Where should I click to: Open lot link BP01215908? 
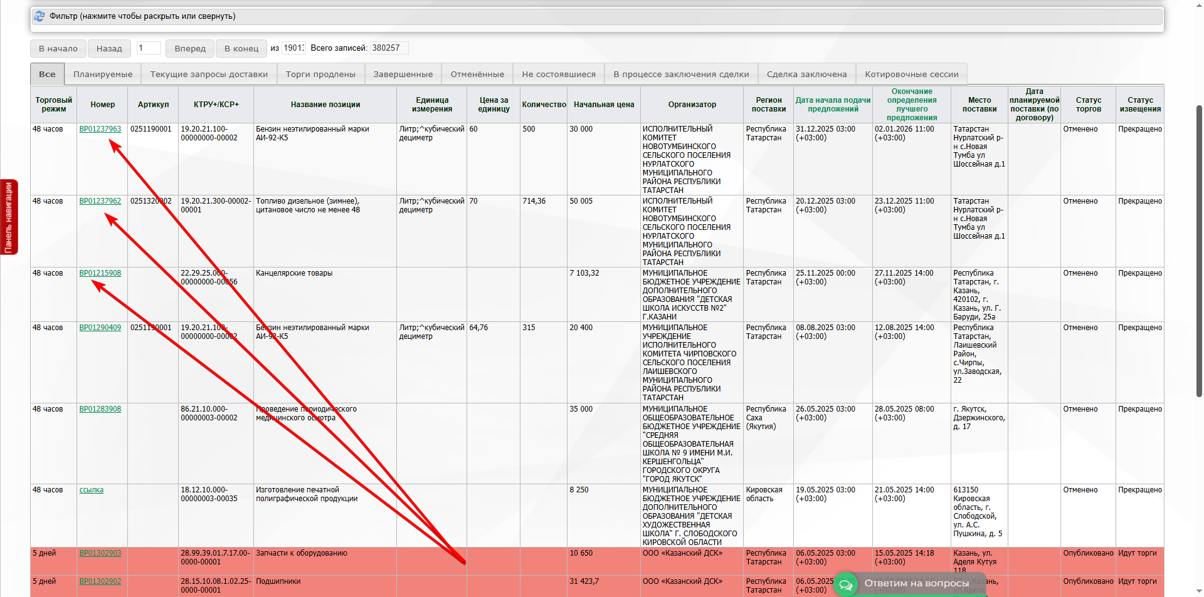(x=100, y=273)
